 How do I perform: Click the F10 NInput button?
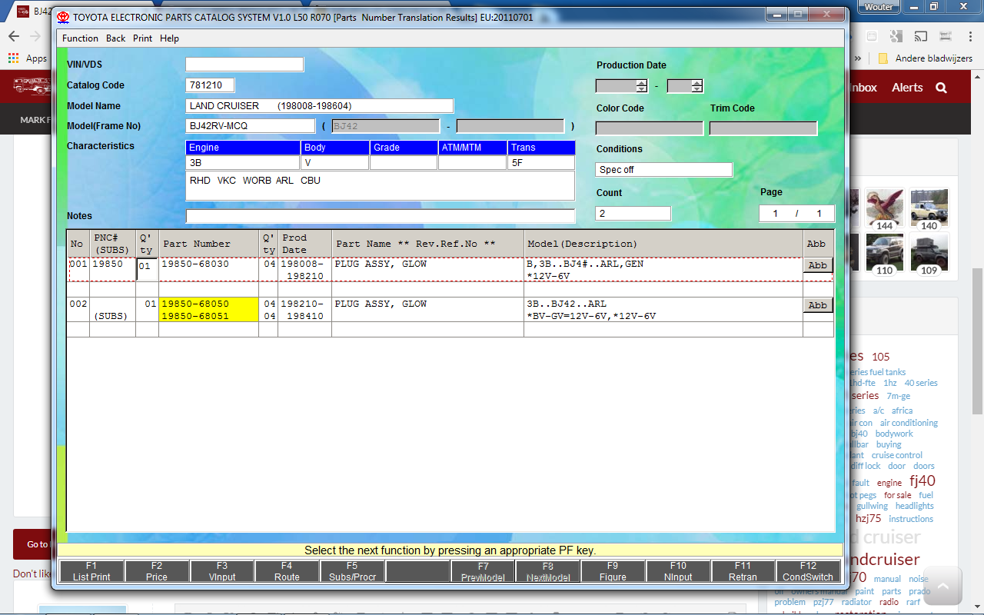point(678,571)
